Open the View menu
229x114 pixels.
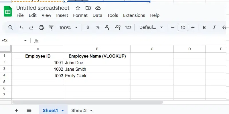point(46,15)
